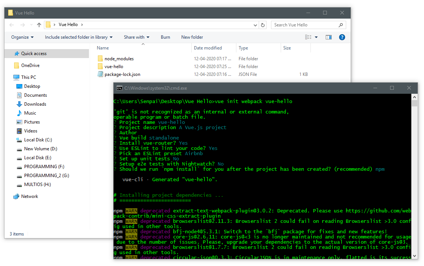This screenshot has height=266, width=424.
Task: Minimize the Vue Hello Explorer window
Action: click(308, 13)
